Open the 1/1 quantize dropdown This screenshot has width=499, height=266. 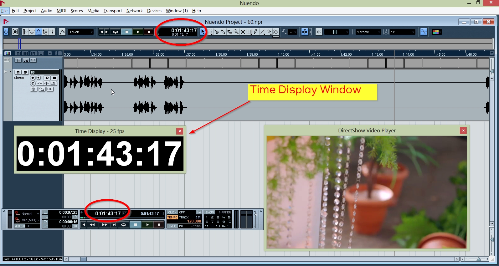(403, 32)
